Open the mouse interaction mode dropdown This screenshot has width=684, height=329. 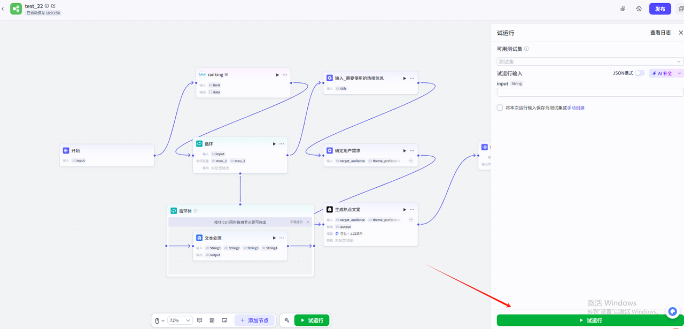[159, 320]
